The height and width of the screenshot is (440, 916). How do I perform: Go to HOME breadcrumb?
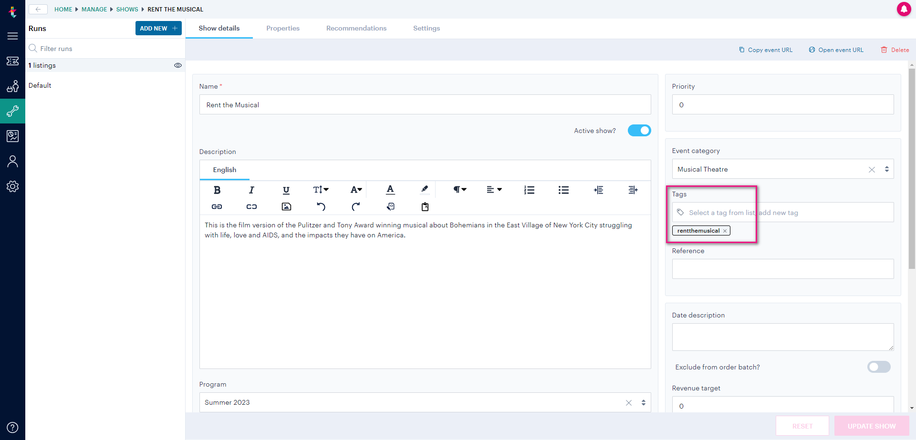(x=63, y=9)
